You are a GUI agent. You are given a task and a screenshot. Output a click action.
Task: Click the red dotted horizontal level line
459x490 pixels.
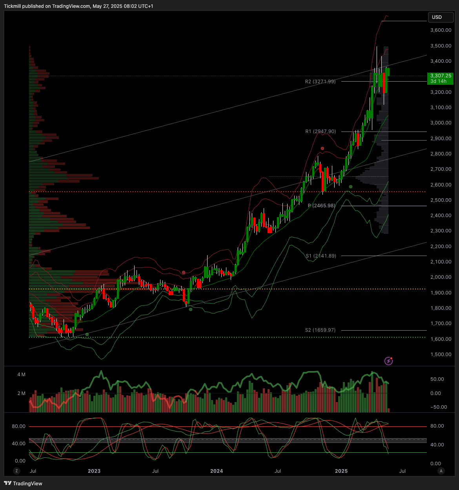click(228, 192)
